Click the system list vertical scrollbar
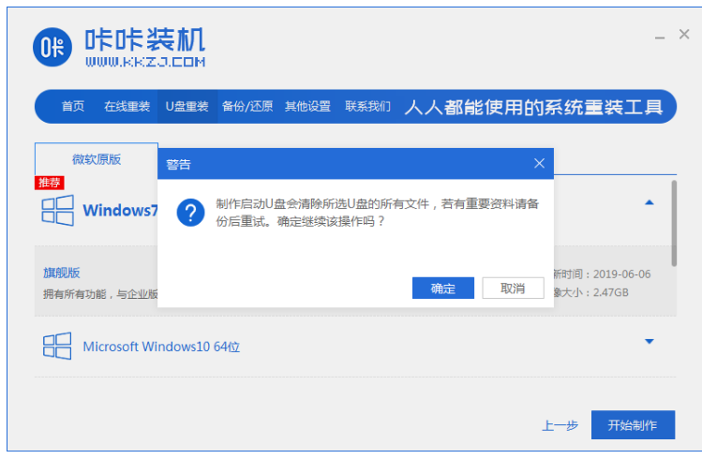 pyautogui.click(x=673, y=221)
